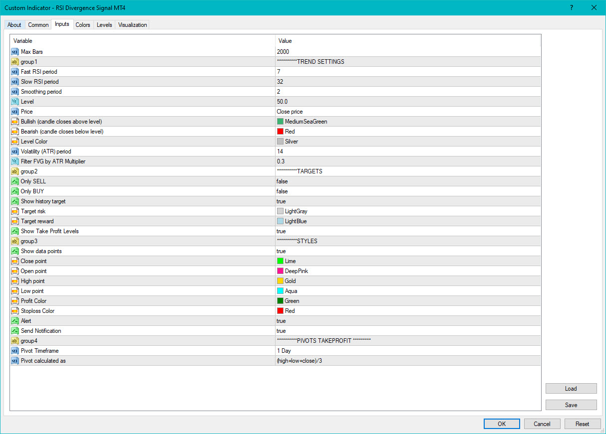This screenshot has height=434, width=606.
Task: Click the Reset button
Action: (x=583, y=424)
